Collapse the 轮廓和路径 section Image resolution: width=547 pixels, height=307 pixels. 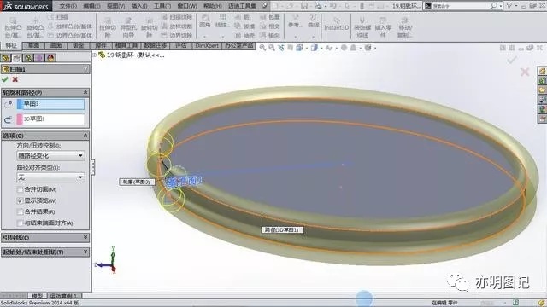click(x=85, y=93)
